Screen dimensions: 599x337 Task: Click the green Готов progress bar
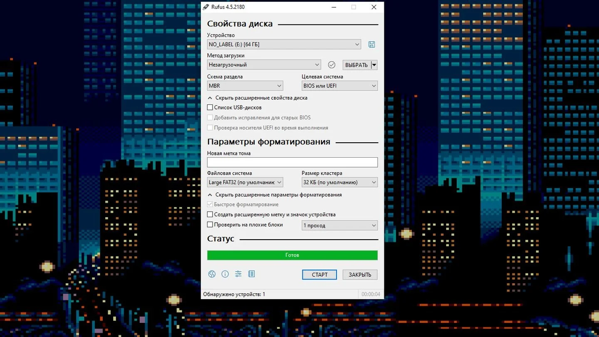click(x=292, y=255)
